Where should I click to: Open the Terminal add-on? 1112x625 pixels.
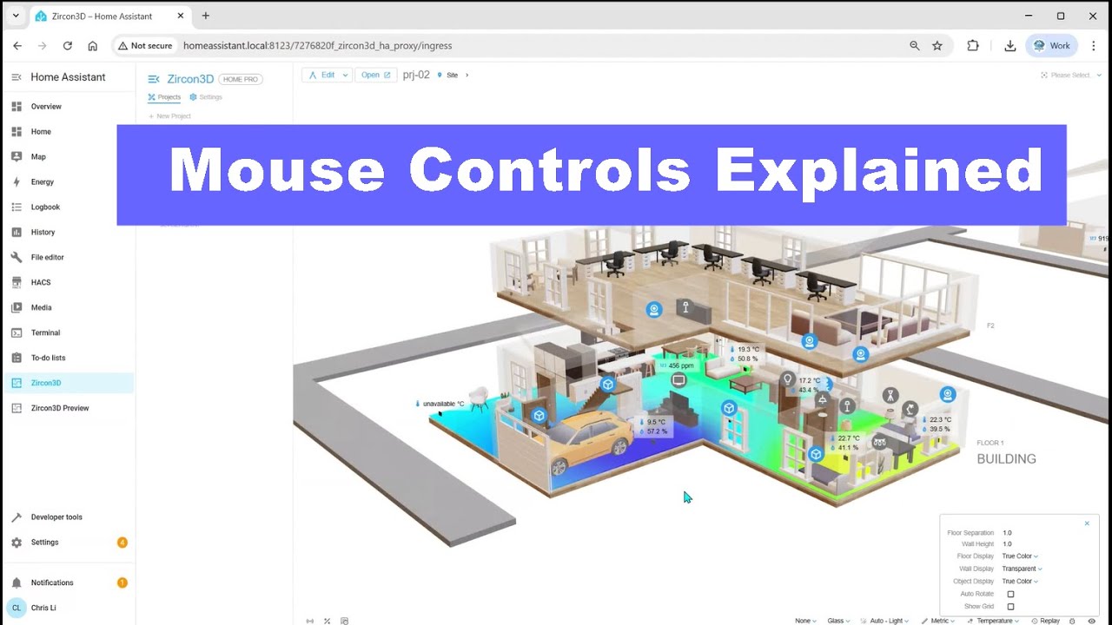pyautogui.click(x=67, y=333)
